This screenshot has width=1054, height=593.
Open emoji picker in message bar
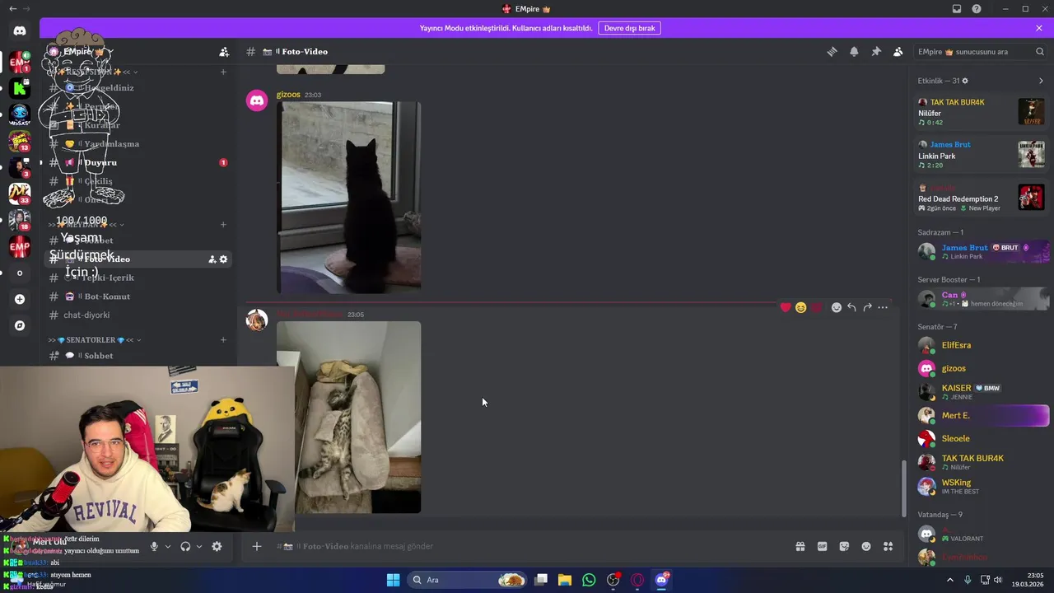pyautogui.click(x=866, y=546)
